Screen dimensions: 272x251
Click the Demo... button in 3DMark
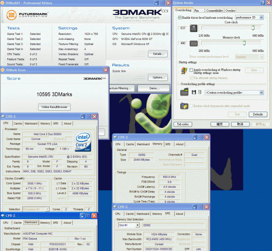point(153,88)
